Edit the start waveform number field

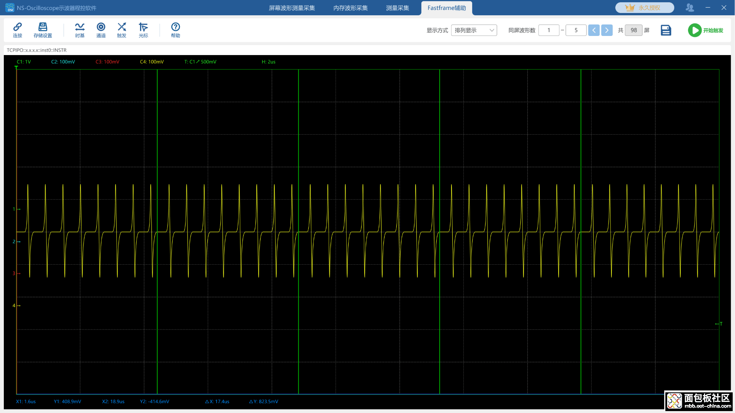pyautogui.click(x=549, y=30)
